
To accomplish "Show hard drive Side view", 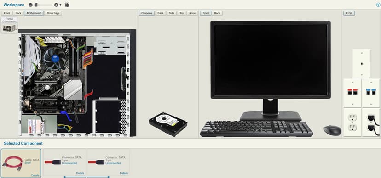I will (x=172, y=13).
